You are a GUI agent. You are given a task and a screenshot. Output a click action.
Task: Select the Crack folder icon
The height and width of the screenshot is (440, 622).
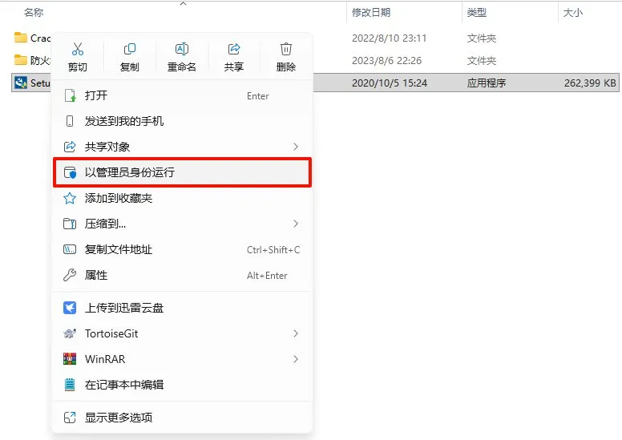coord(21,38)
